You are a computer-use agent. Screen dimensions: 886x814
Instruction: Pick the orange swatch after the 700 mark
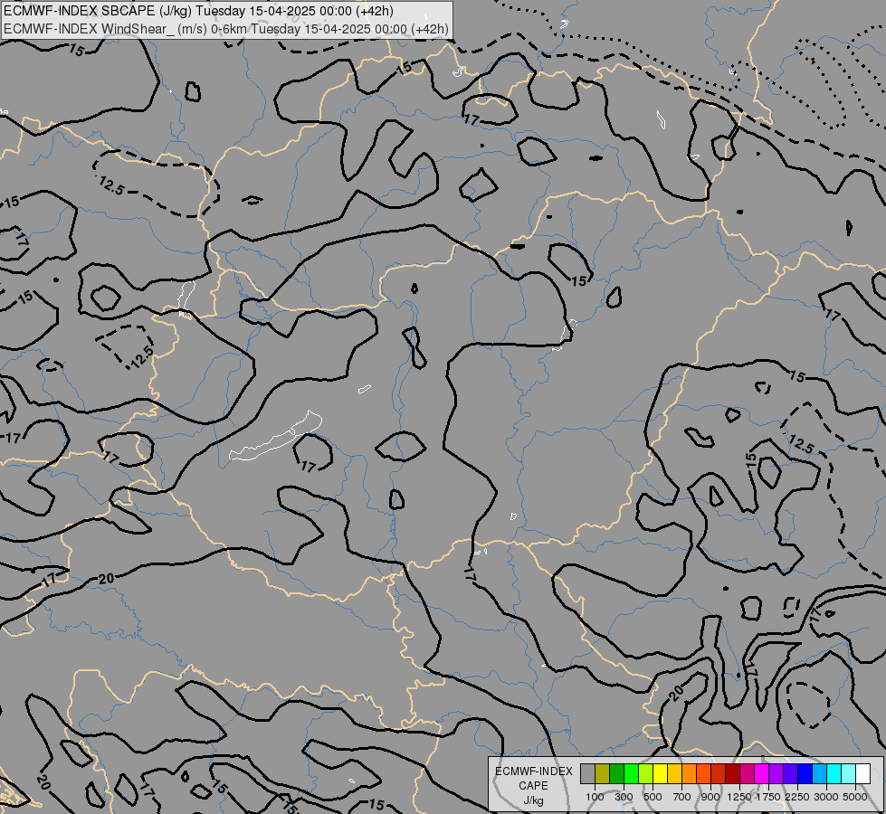tap(690, 774)
